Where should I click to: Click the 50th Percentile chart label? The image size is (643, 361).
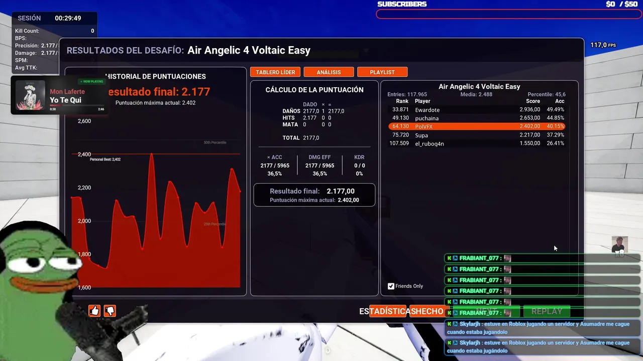(x=215, y=142)
